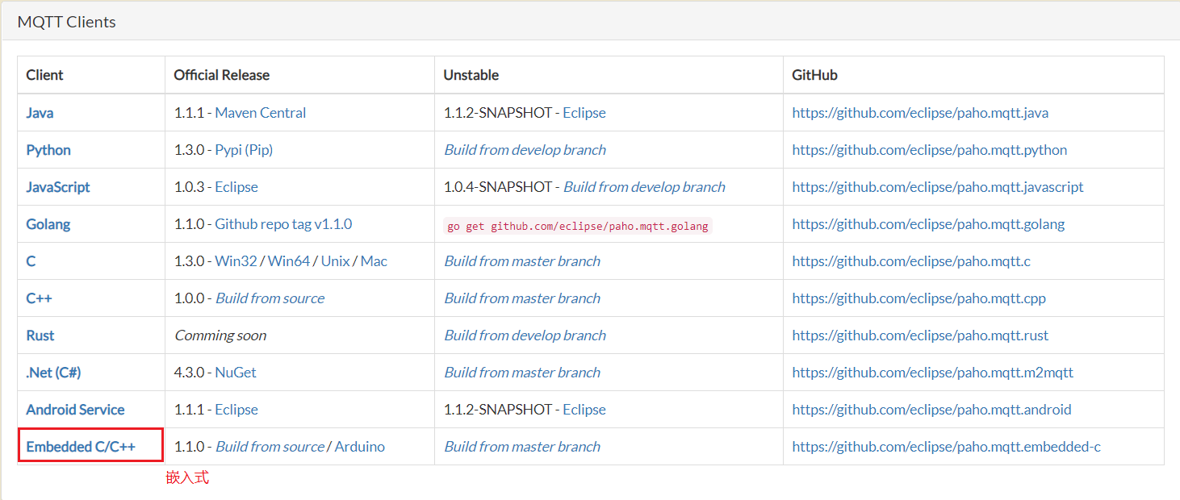Open the Unix C client release
1180x500 pixels.
click(x=335, y=261)
